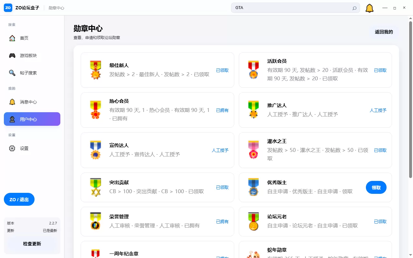The height and width of the screenshot is (258, 413).
Task: Click the 已领取 status for 活跃会员
Action: click(380, 70)
